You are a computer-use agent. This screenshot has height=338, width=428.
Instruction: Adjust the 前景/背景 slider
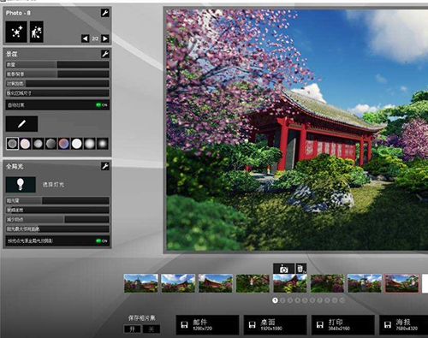(57, 74)
